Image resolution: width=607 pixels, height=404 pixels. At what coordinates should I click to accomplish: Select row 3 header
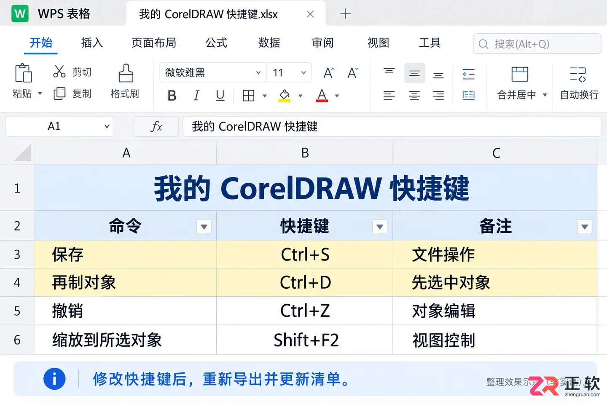pyautogui.click(x=17, y=254)
